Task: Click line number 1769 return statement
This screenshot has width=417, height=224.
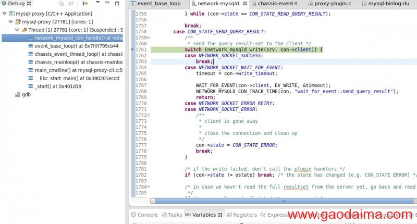Action: (x=141, y=97)
